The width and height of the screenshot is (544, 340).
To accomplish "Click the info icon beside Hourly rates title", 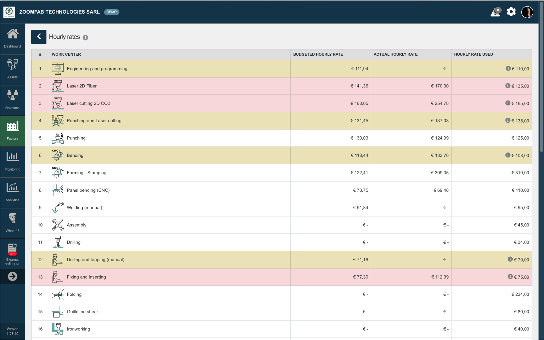I will [85, 38].
